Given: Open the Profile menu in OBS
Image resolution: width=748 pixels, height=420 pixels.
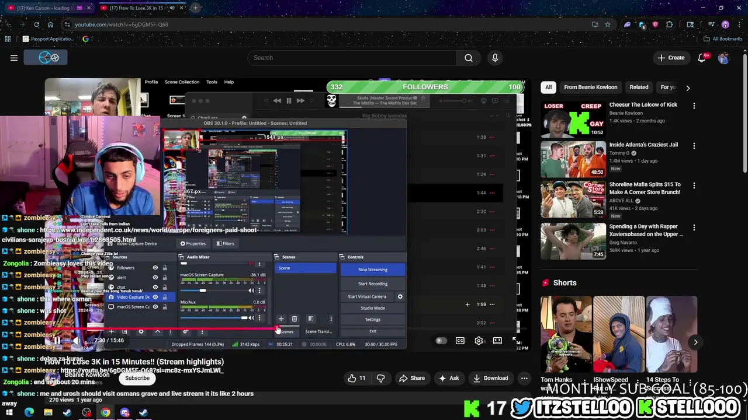Looking at the screenshot, I should [151, 82].
